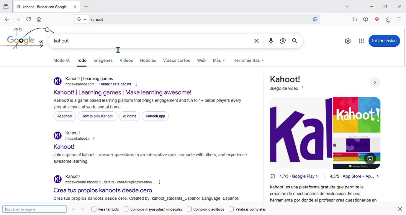The height and width of the screenshot is (215, 406).
Task: Open the Google Play rating link
Action: pos(305,176)
